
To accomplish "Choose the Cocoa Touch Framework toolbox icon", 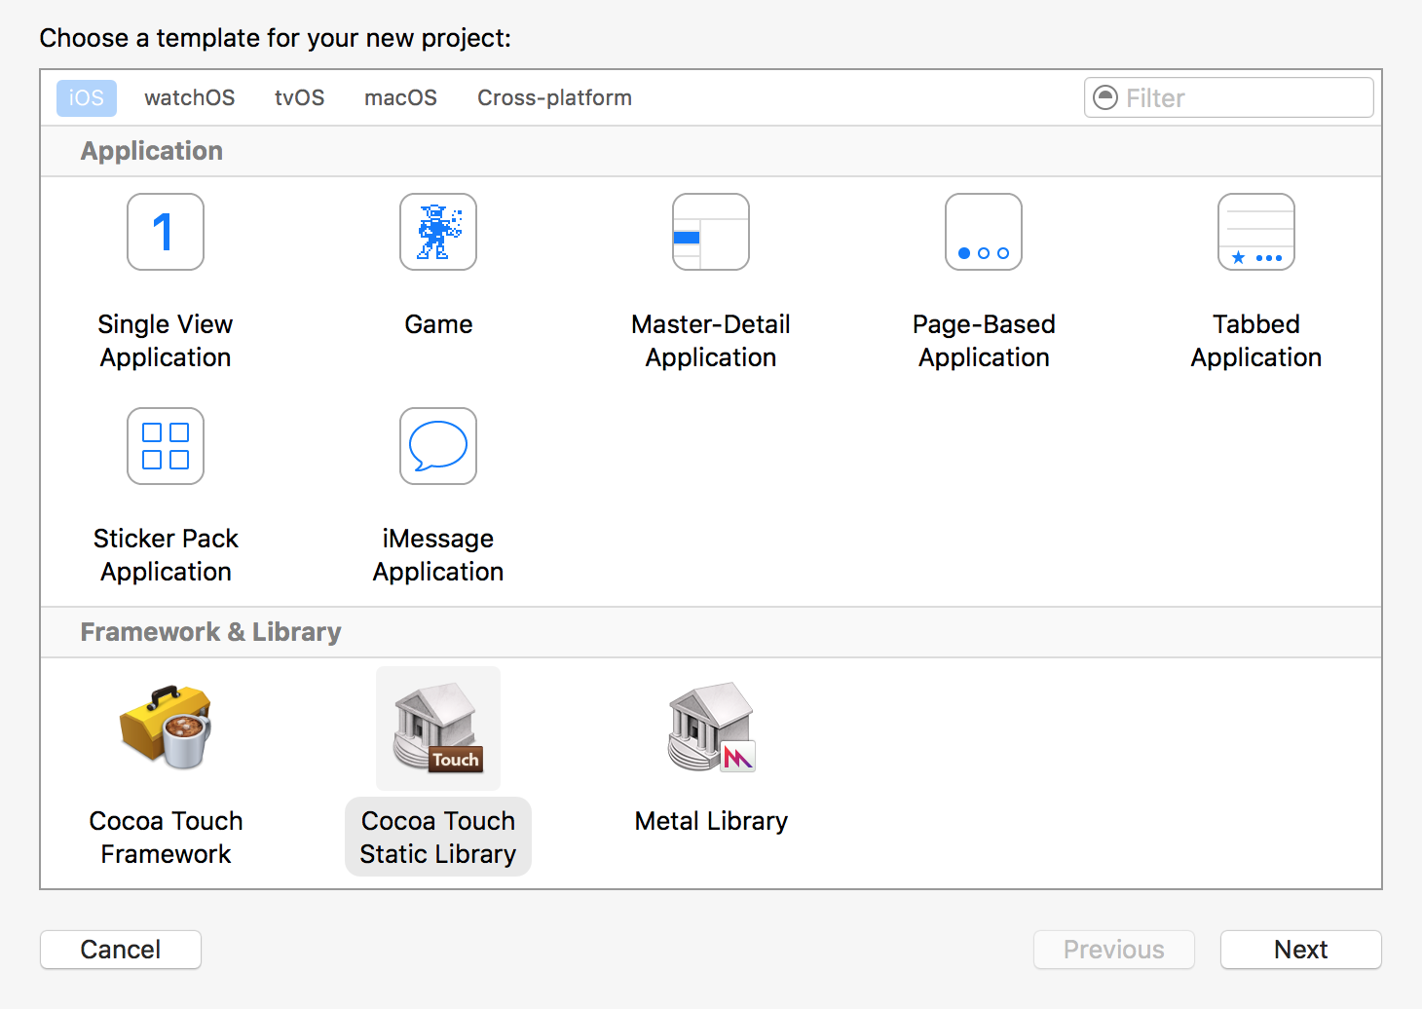I will click(x=166, y=728).
